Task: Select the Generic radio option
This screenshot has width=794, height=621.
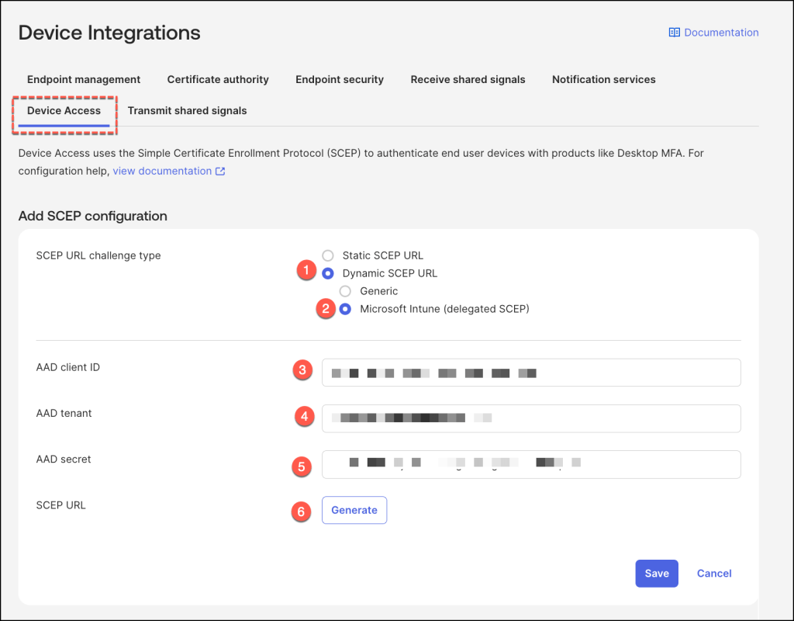Action: pyautogui.click(x=346, y=291)
